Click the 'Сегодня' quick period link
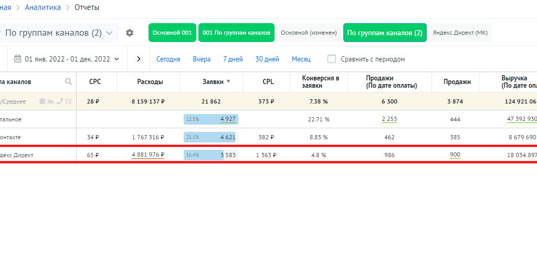Image resolution: width=537 pixels, height=257 pixels. tap(168, 59)
